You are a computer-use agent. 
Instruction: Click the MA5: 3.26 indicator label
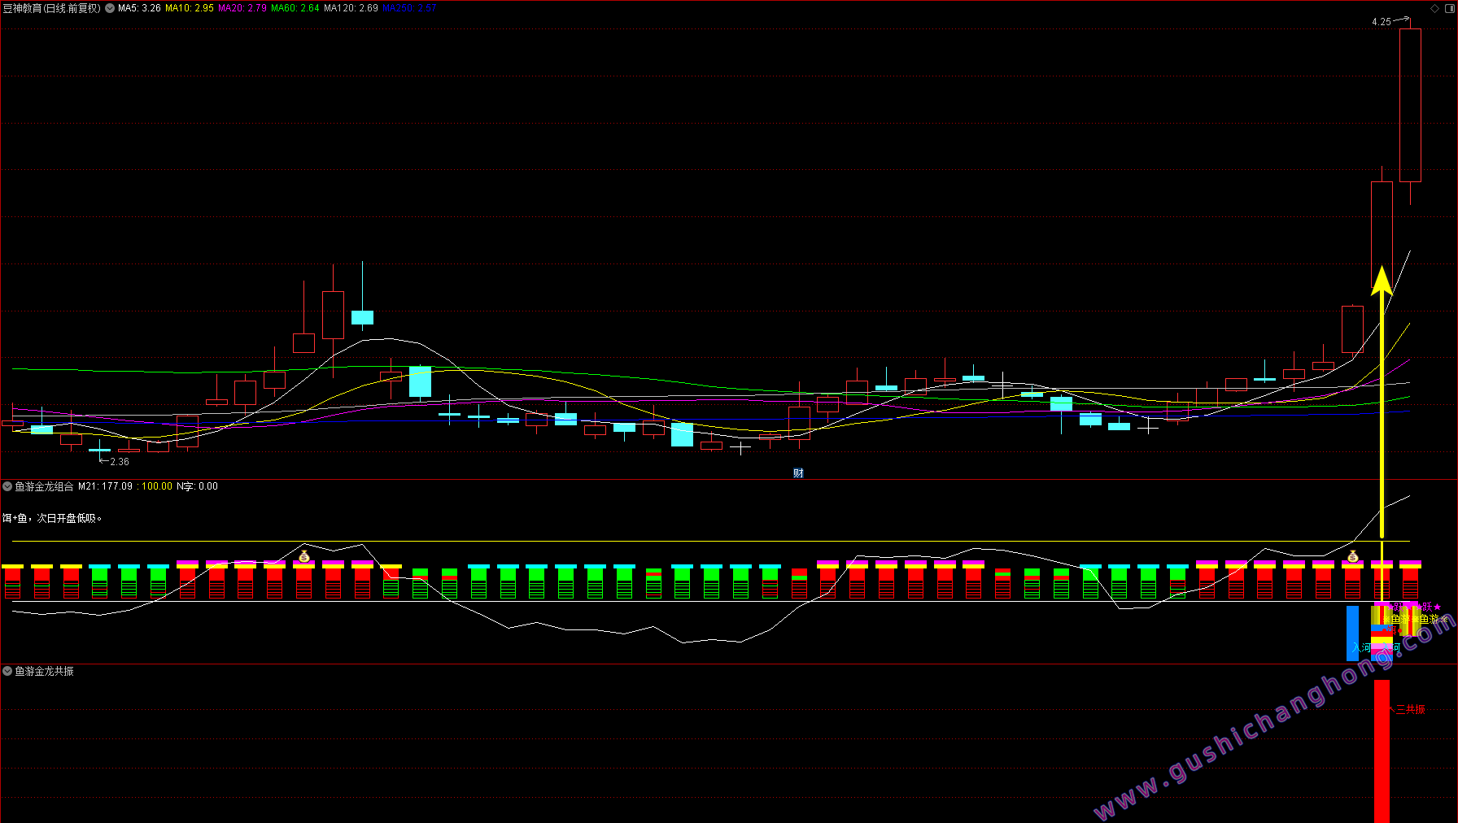139,8
